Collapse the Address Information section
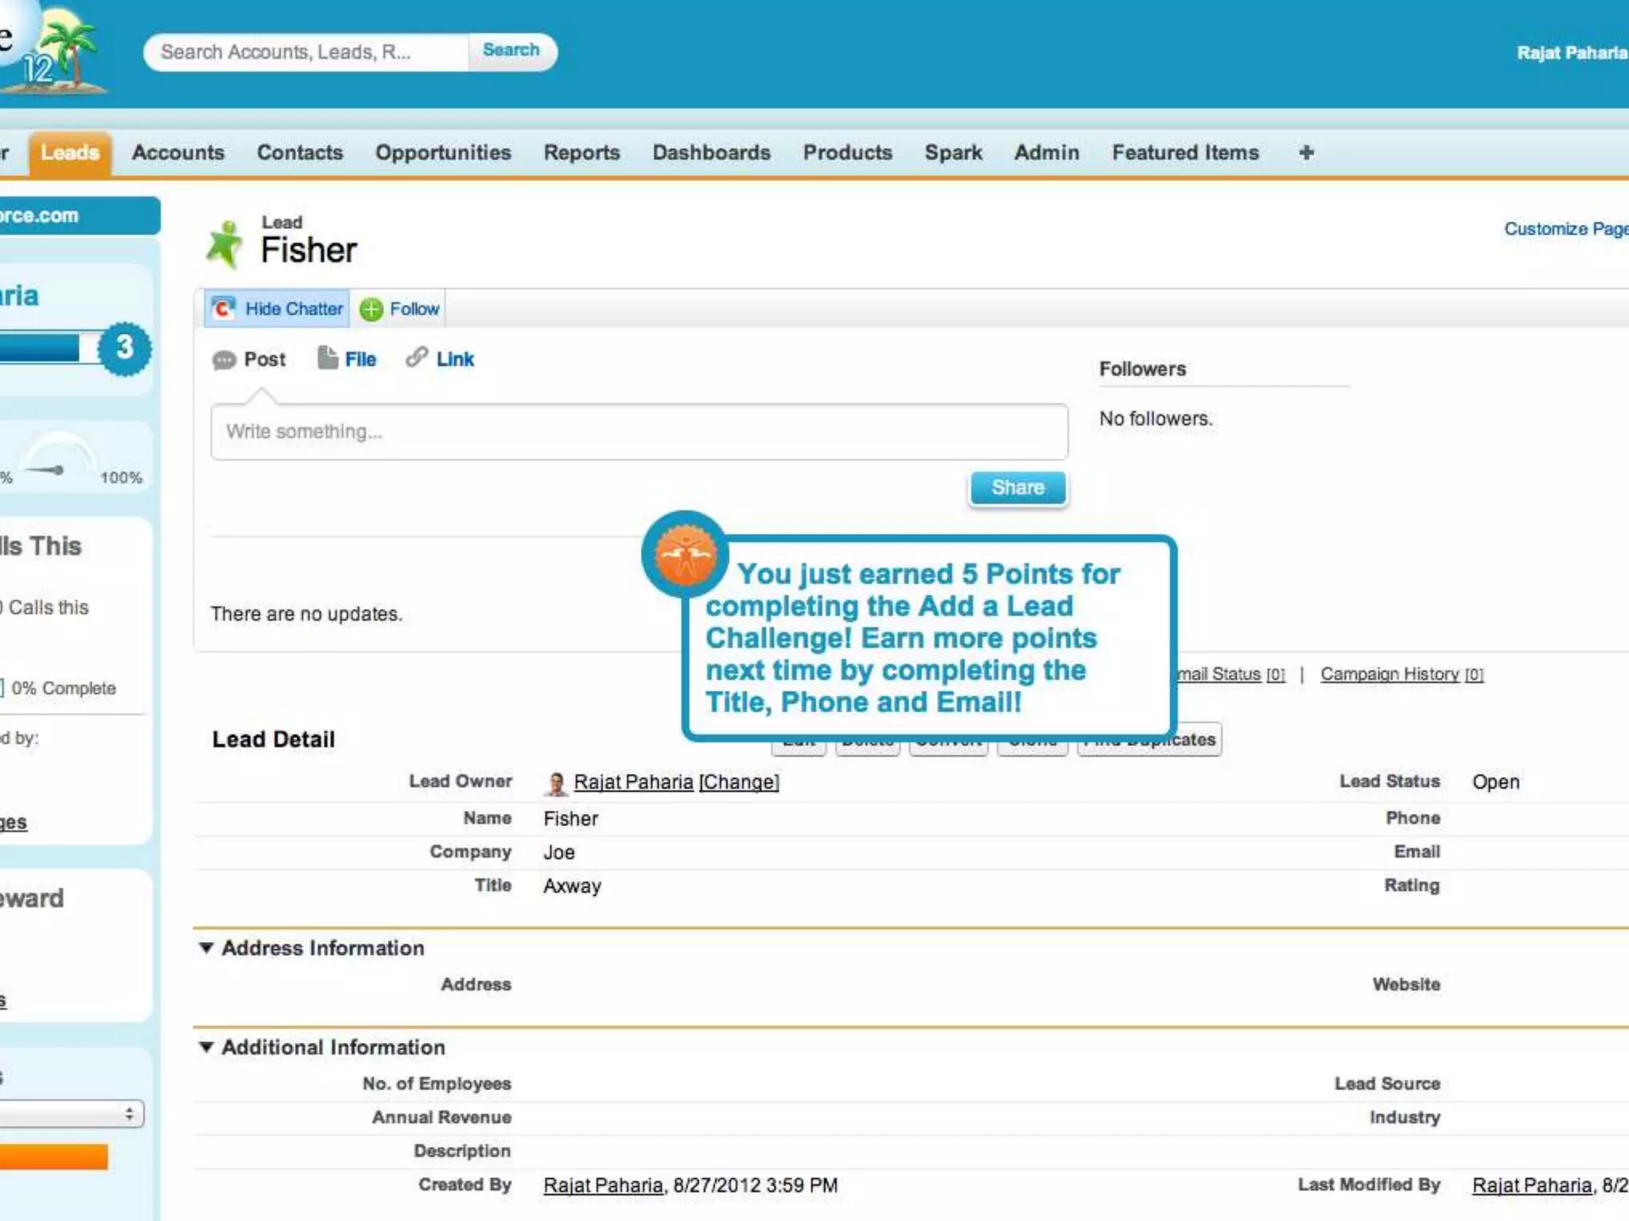 click(x=207, y=948)
